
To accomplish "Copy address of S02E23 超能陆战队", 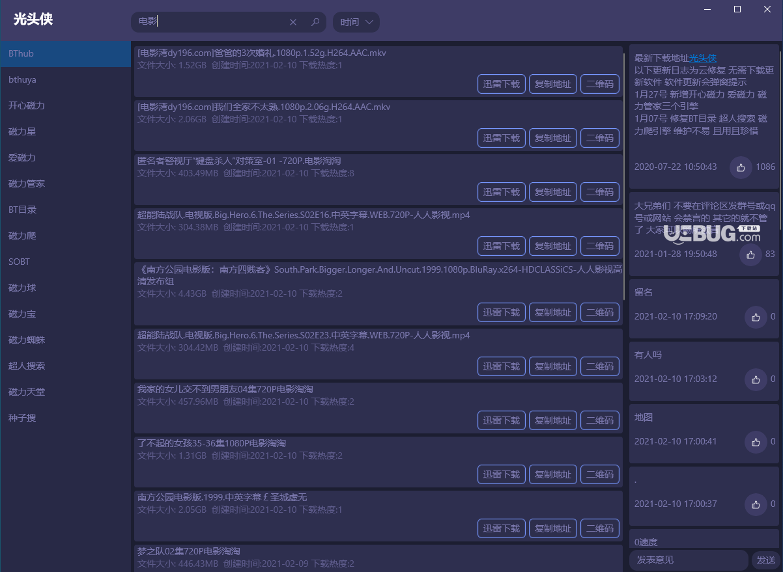I will [x=553, y=366].
